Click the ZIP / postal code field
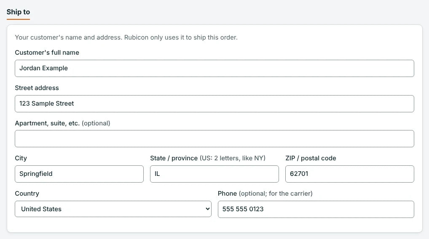The width and height of the screenshot is (429, 239). (x=349, y=174)
